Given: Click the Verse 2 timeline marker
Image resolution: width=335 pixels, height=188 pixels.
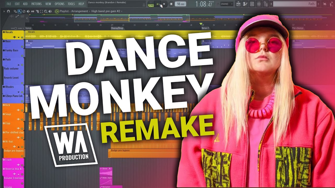Looking at the screenshot, I should coord(205,28).
